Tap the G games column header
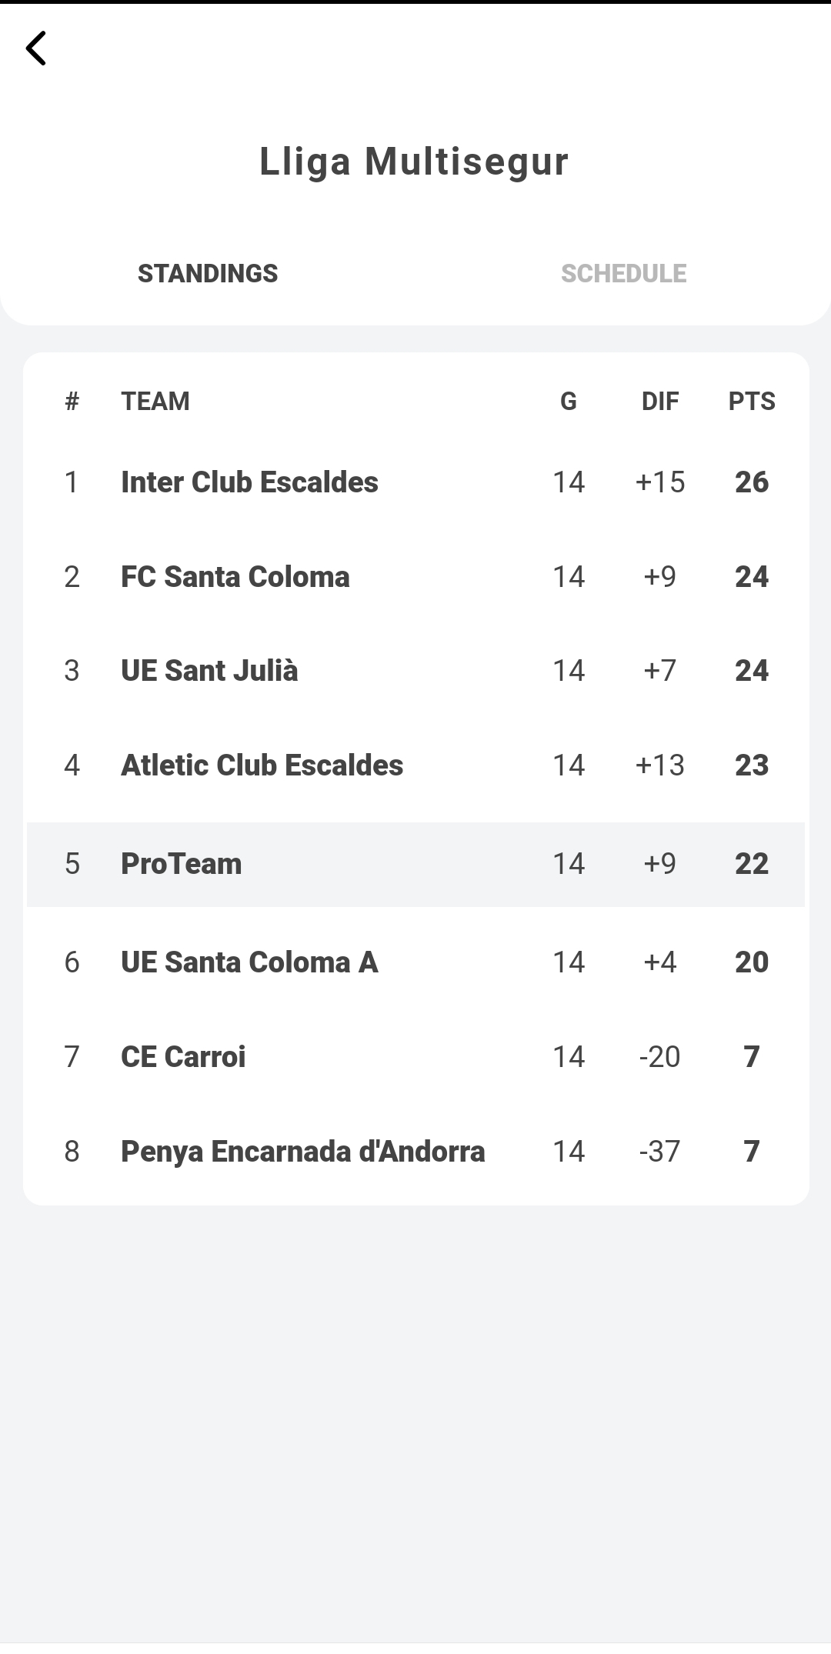Viewport: 831px width, 1654px height. [569, 402]
